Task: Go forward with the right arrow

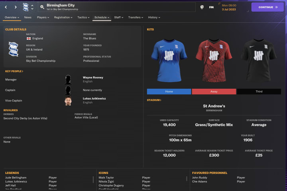Action: coord(16,7)
